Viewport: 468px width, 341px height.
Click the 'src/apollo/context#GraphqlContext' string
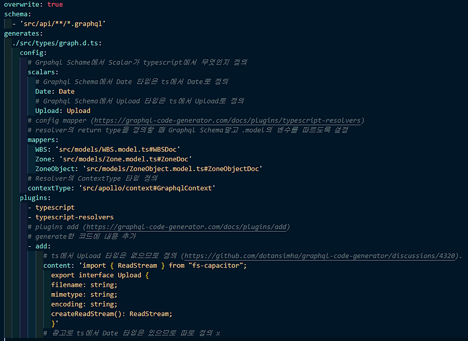coord(147,188)
